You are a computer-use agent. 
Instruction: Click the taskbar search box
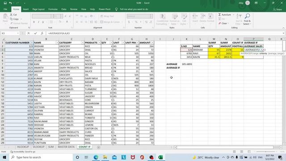[41, 157]
